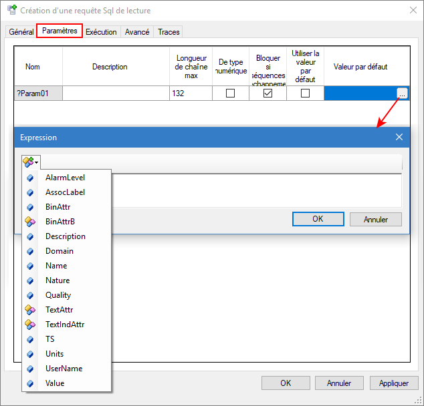Click OK in the Expression dialog
The height and width of the screenshot is (406, 424).
pos(318,219)
